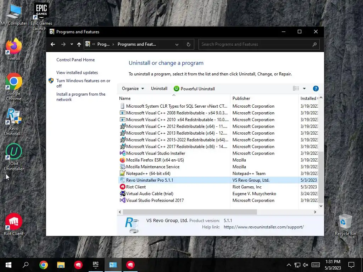Select Microsoft Visual Studio Installer entry

coord(218,153)
